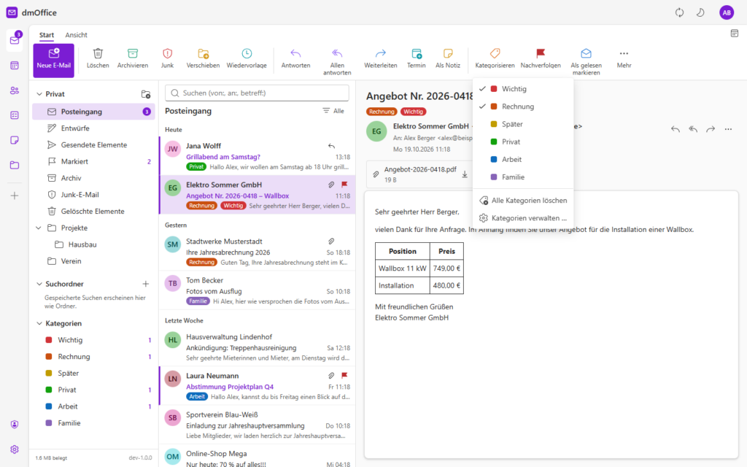Forward via Weiterleiten toolbar icon
Screen dimensions: 747x467
(380, 58)
